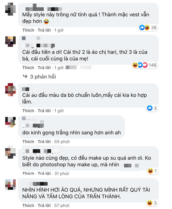
Task: Click 'Thích' under the 'Style nào cũng đẹp' comment
Action: click(28, 173)
